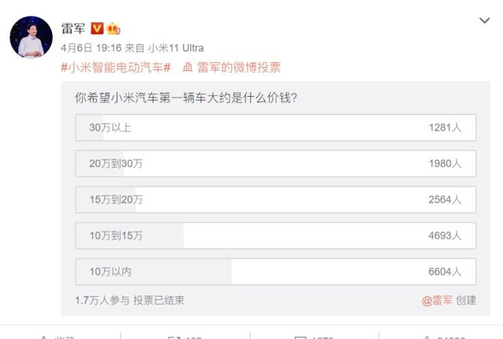This screenshot has height=339, width=503.
Task: Click the @雷军 poll creator link
Action: (x=437, y=300)
